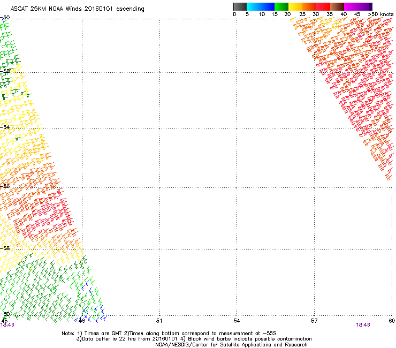Screen dimensions: 396x348
Task: Click the ">50 knots" color bar label
Action: click(x=380, y=14)
